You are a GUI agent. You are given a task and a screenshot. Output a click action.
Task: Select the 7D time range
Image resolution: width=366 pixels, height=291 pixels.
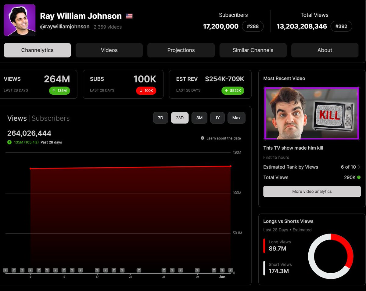point(160,118)
